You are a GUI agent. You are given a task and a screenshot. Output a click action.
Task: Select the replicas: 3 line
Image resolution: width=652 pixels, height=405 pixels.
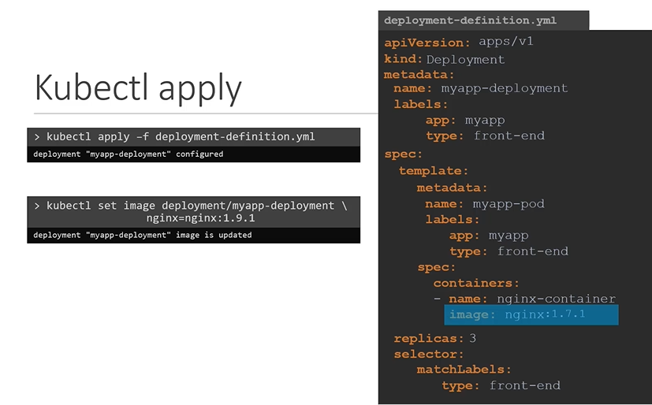coord(435,338)
